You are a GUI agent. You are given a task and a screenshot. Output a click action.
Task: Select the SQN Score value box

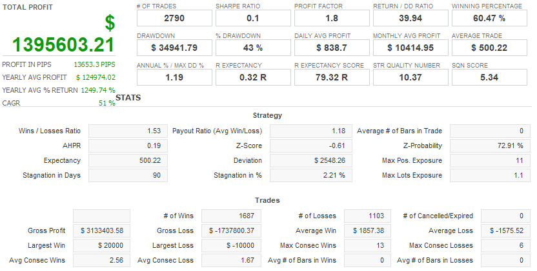[489, 77]
